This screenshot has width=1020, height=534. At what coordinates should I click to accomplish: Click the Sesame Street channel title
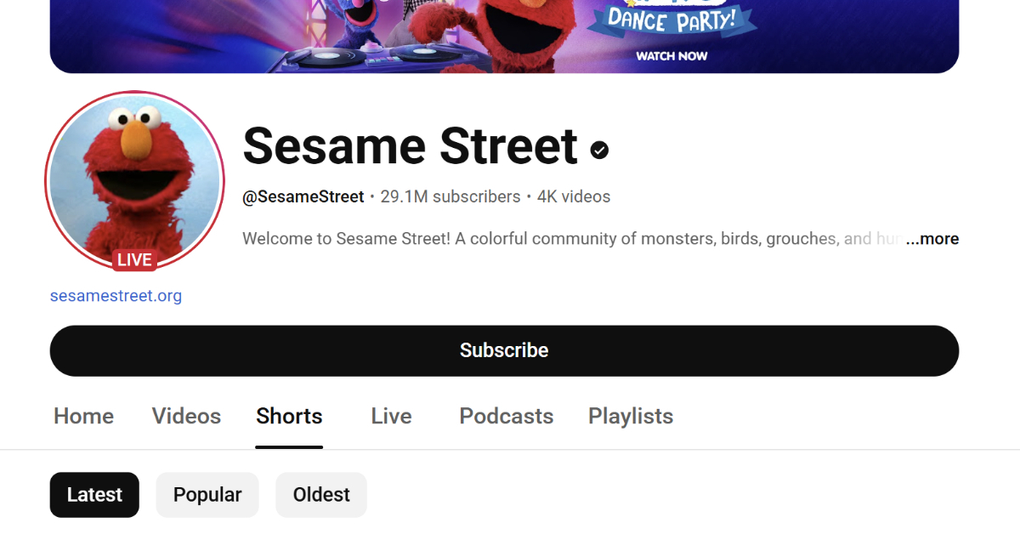[x=411, y=145]
